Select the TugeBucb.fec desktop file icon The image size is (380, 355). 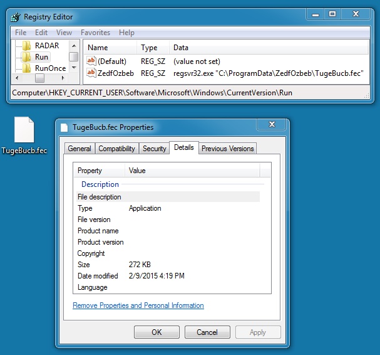[24, 130]
